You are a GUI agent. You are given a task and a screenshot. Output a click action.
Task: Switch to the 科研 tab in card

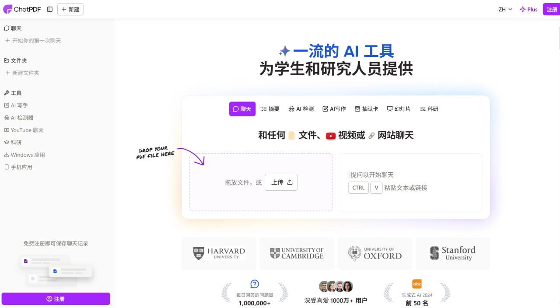(x=429, y=109)
